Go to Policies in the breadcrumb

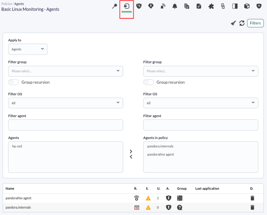(x=6, y=4)
